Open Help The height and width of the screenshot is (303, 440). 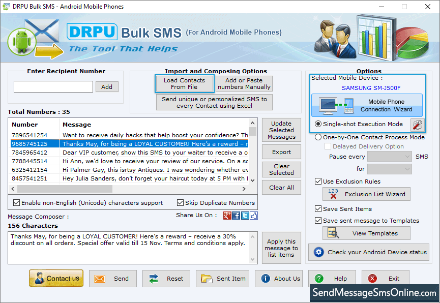332,279
